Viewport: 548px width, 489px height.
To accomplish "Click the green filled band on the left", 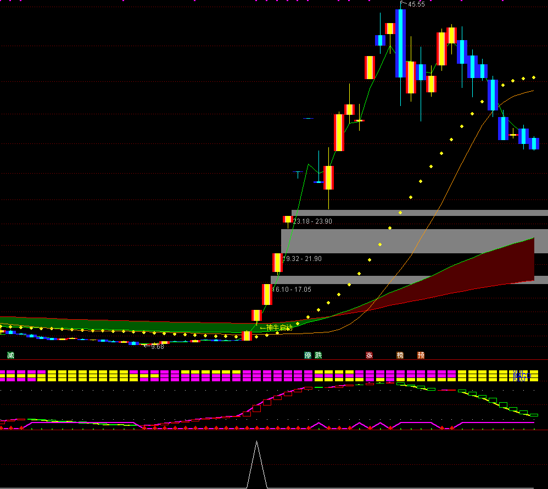I will (x=110, y=325).
